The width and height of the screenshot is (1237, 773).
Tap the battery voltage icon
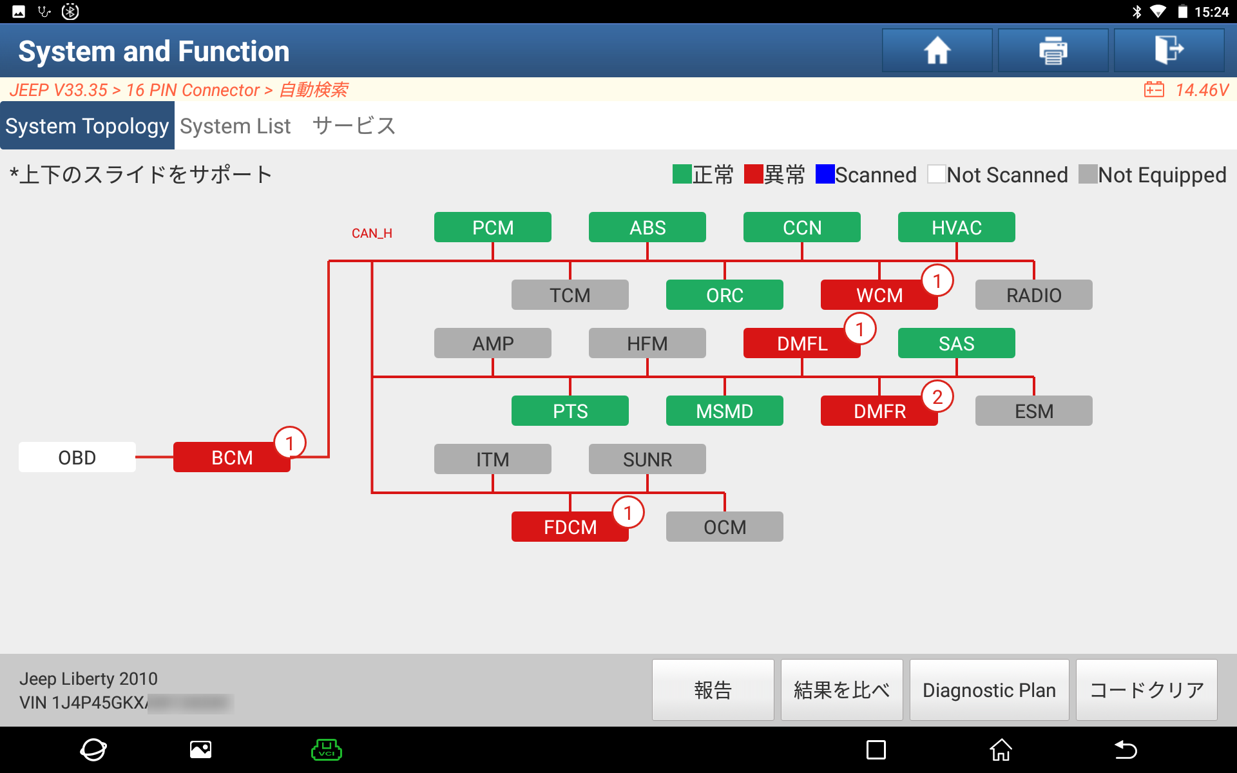(x=1154, y=90)
